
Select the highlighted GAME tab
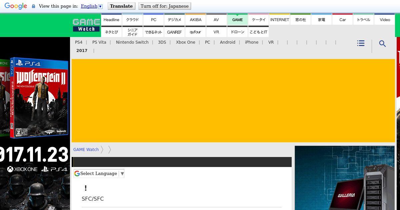point(237,19)
